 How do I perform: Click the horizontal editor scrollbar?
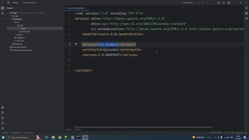[144, 127]
